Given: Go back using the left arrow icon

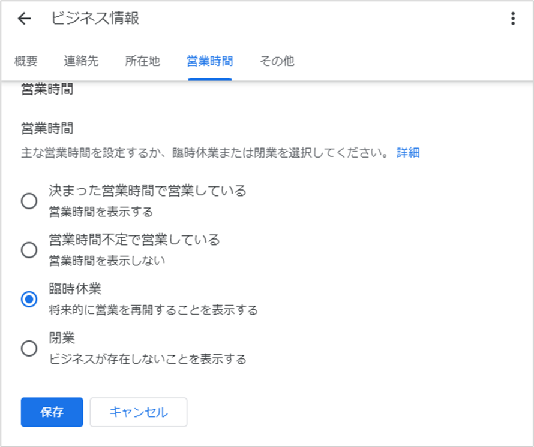Looking at the screenshot, I should coord(24,19).
